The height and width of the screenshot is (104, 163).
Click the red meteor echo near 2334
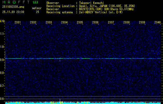point(60,60)
